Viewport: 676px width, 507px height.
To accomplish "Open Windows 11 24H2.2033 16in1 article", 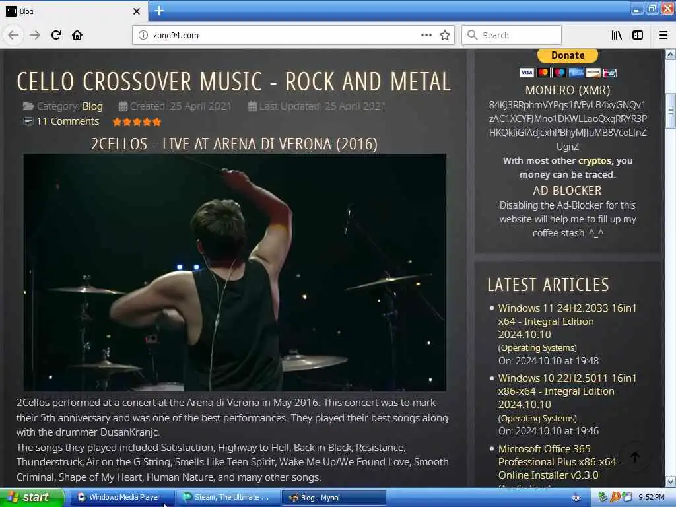I will [x=567, y=321].
